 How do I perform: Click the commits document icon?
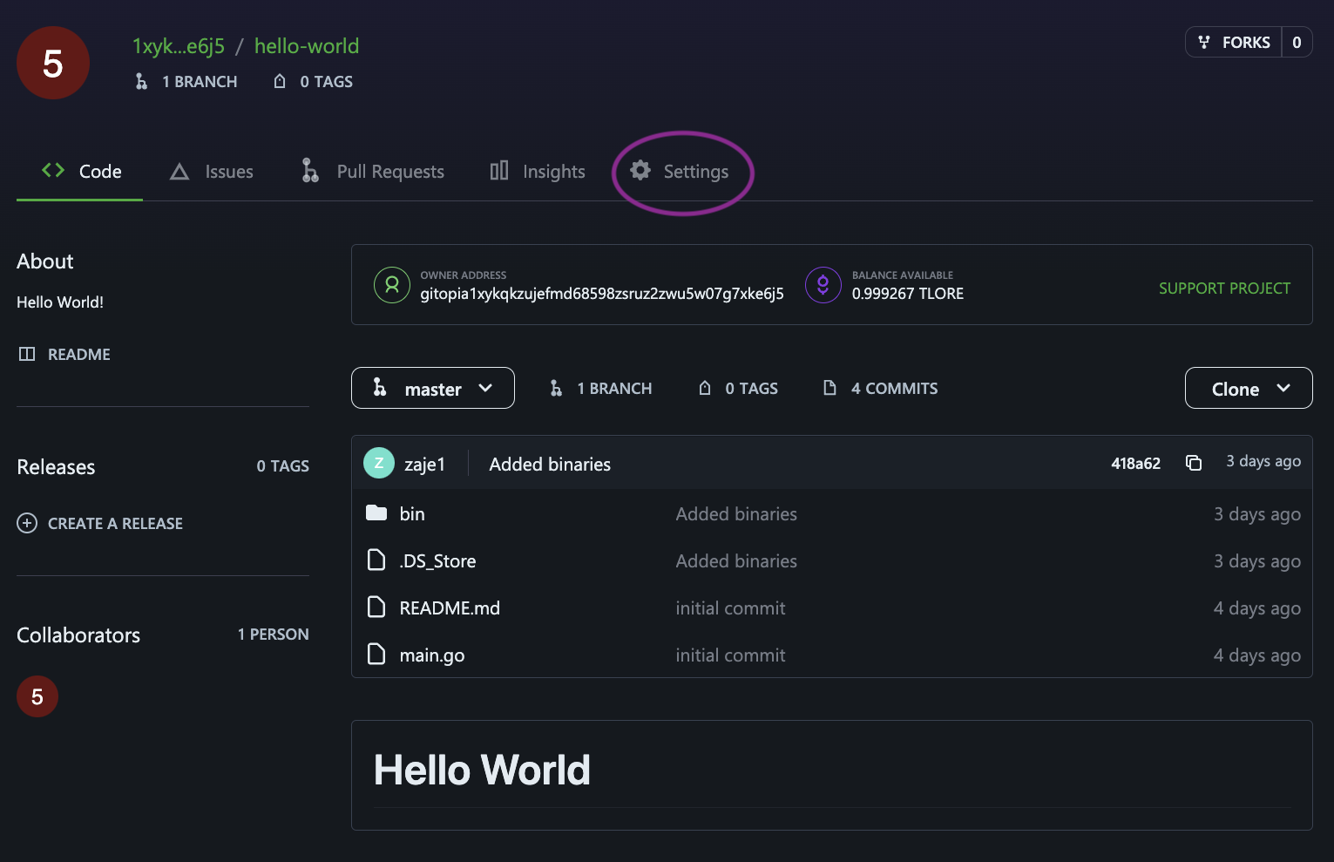830,388
